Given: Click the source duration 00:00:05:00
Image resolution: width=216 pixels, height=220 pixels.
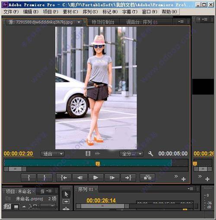Looking at the screenshot, I should pyautogui.click(x=173, y=153).
